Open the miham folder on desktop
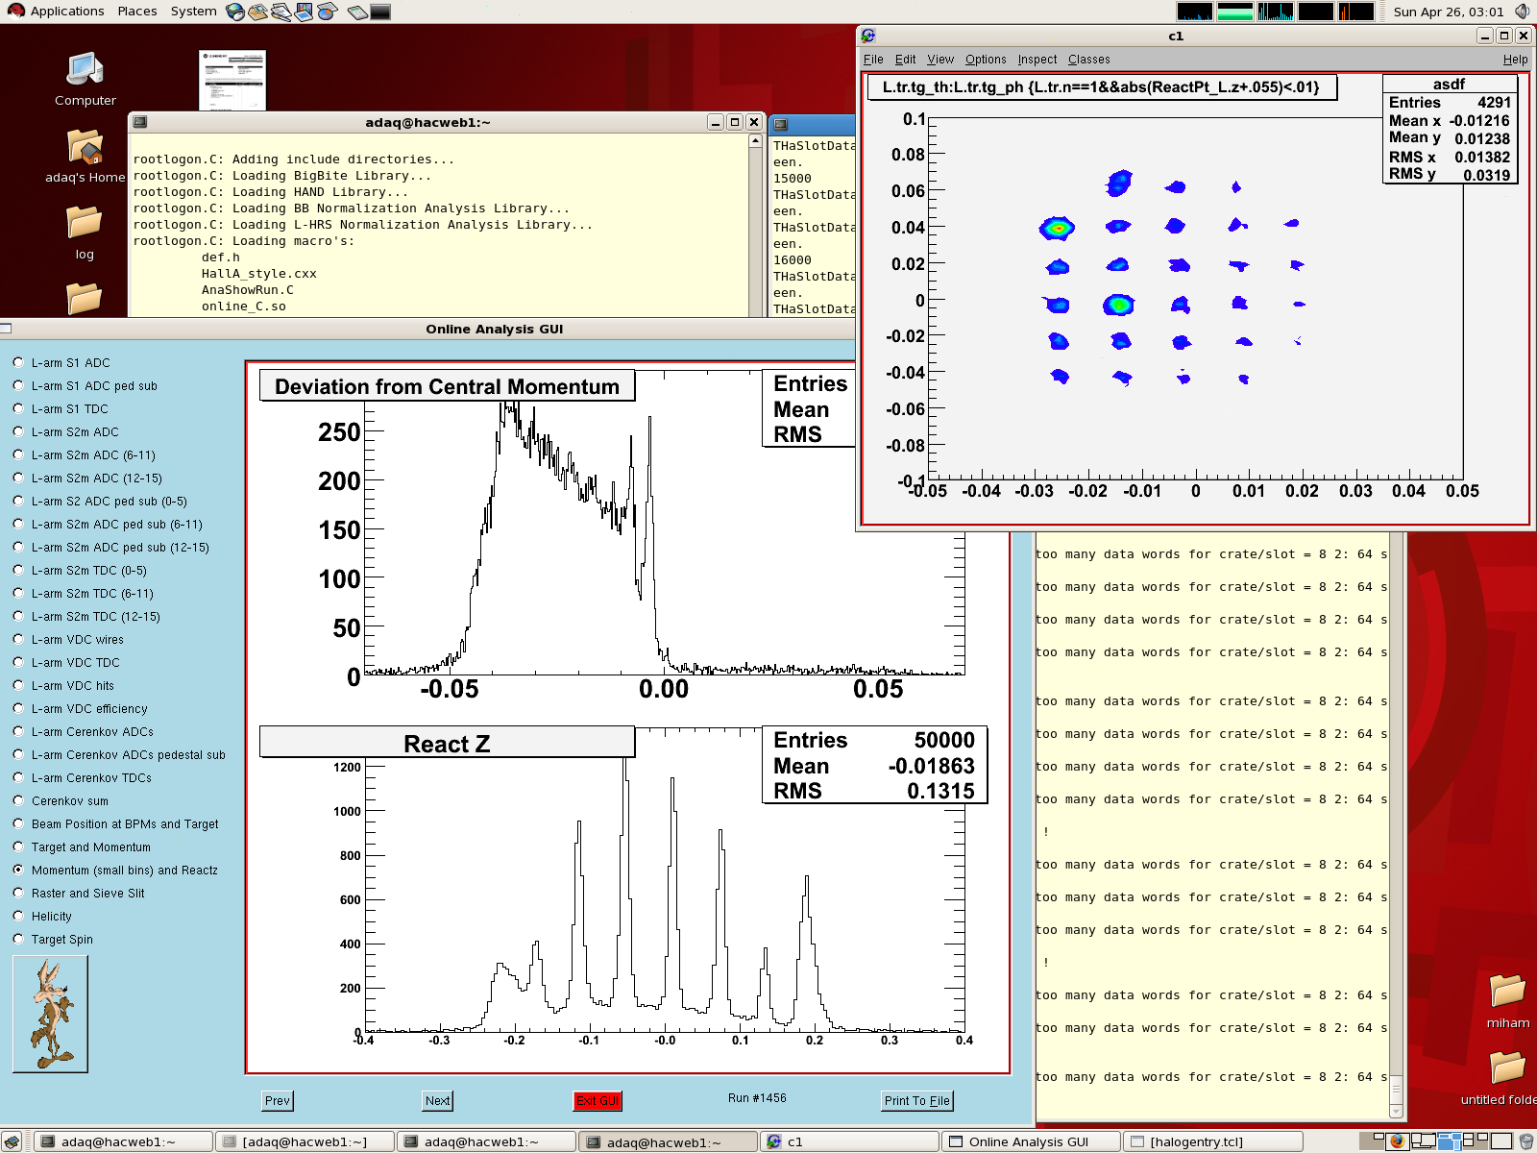Image resolution: width=1537 pixels, height=1153 pixels. (1507, 1001)
